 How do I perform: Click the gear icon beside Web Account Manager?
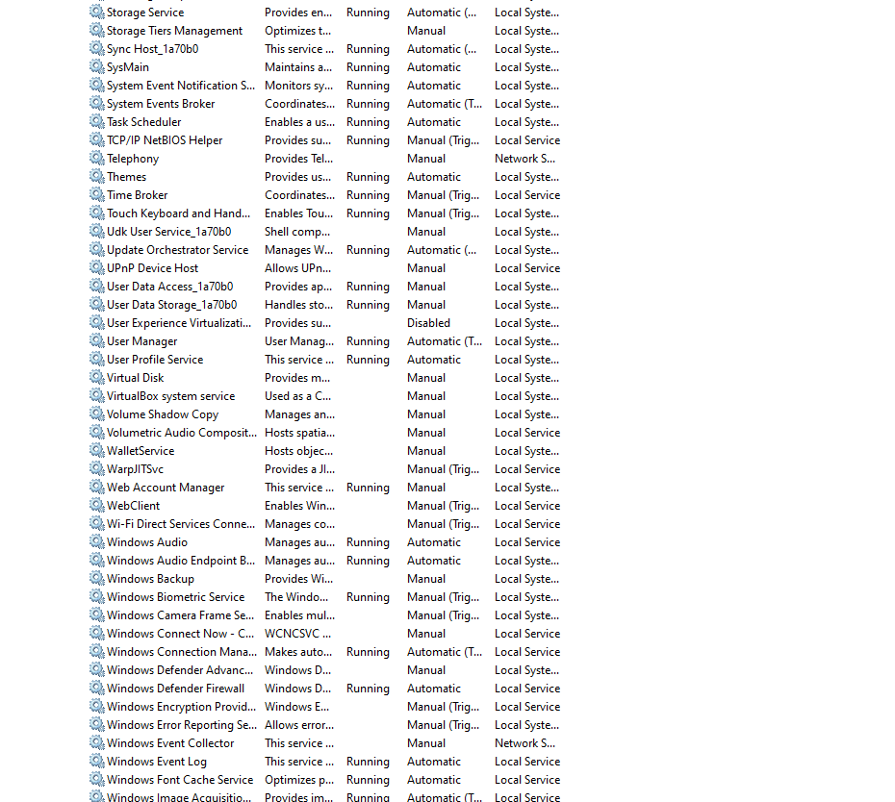point(97,487)
